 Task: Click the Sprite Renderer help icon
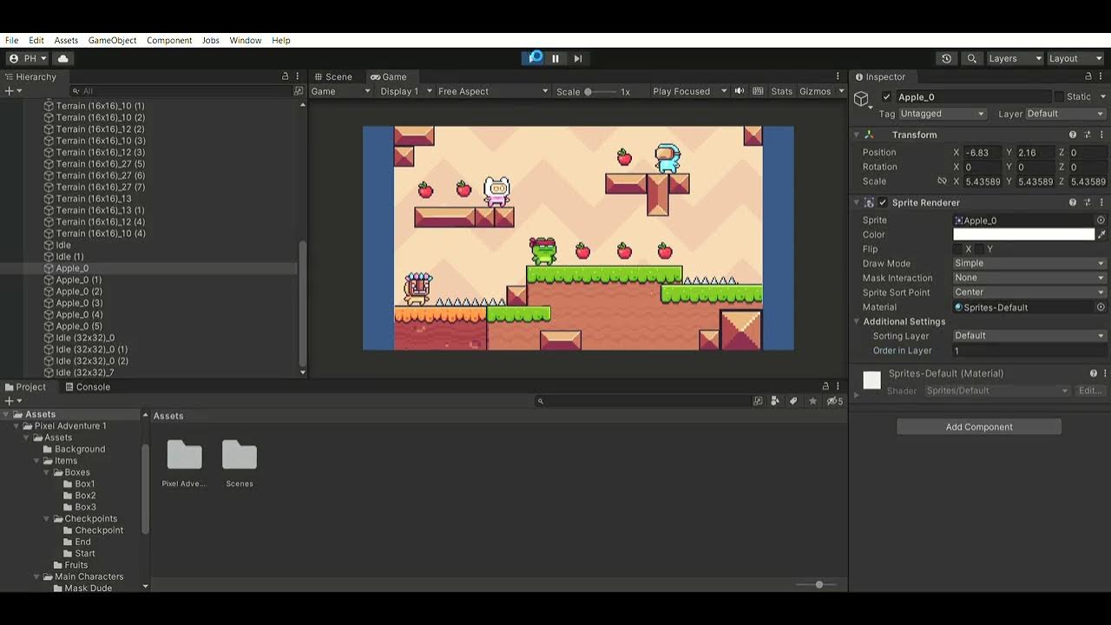point(1073,202)
